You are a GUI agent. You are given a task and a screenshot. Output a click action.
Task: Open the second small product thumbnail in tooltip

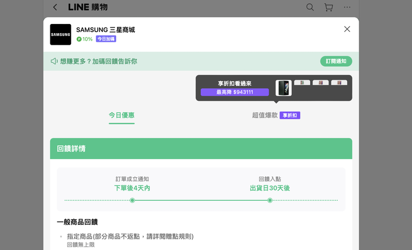pyautogui.click(x=302, y=83)
